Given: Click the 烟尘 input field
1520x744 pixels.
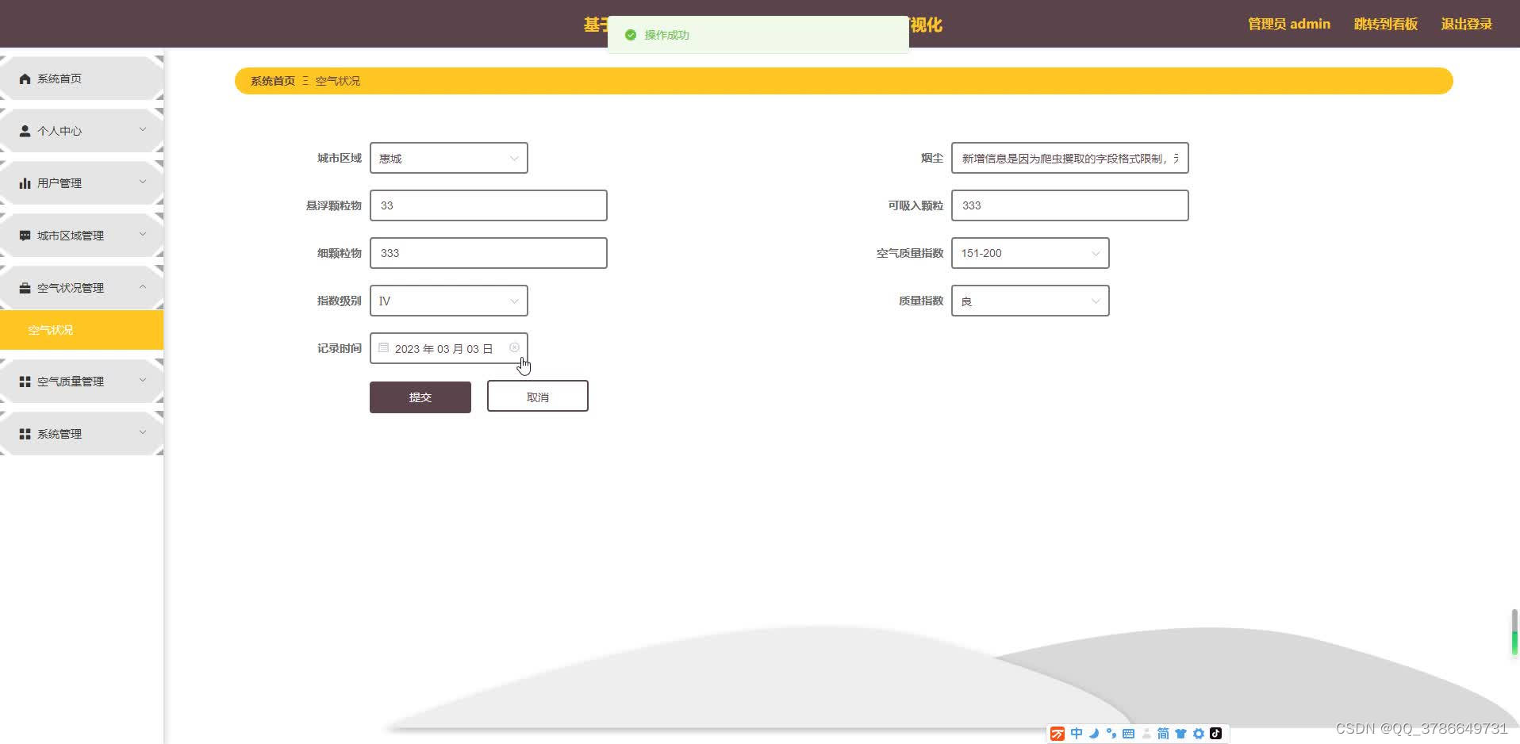Looking at the screenshot, I should 1070,158.
